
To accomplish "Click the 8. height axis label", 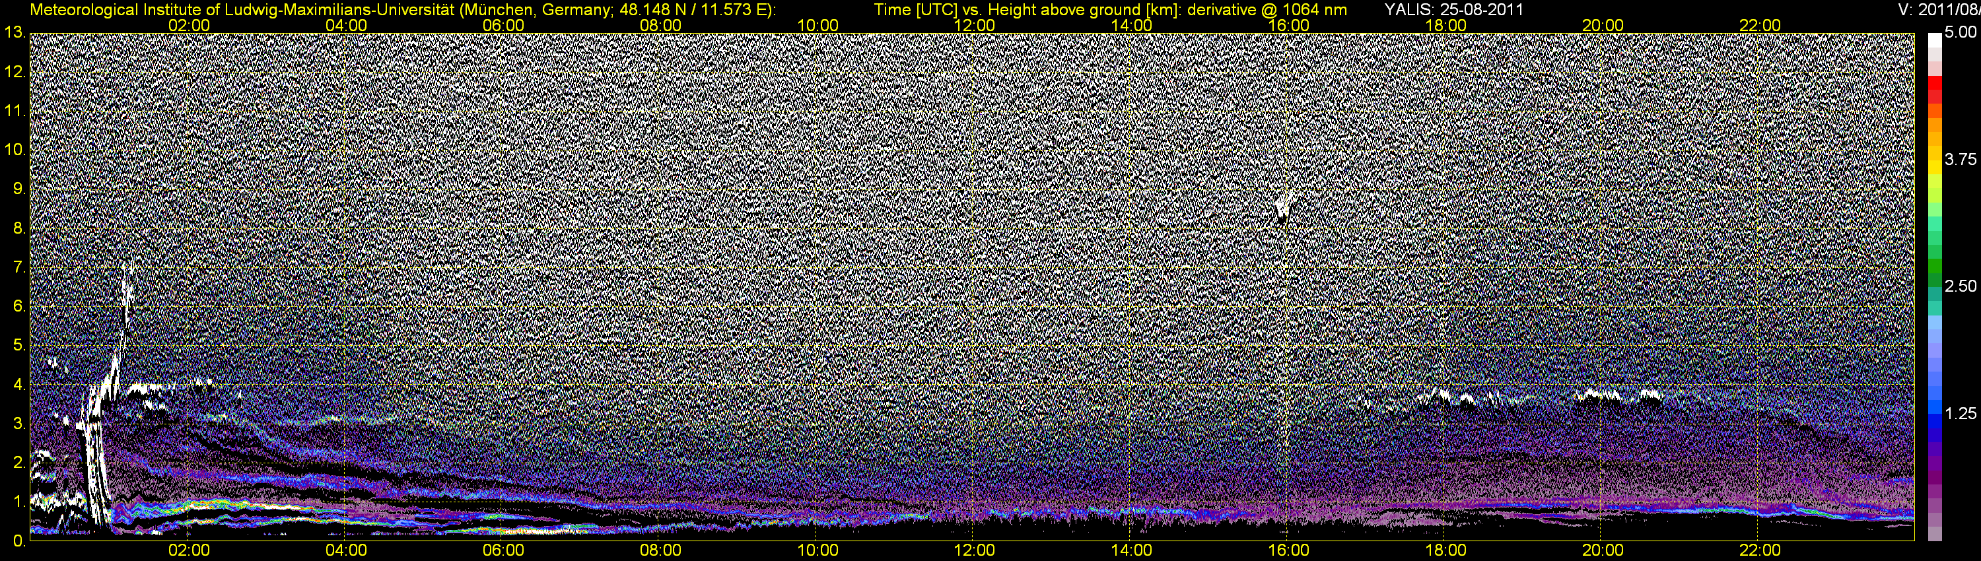I will coord(20,228).
